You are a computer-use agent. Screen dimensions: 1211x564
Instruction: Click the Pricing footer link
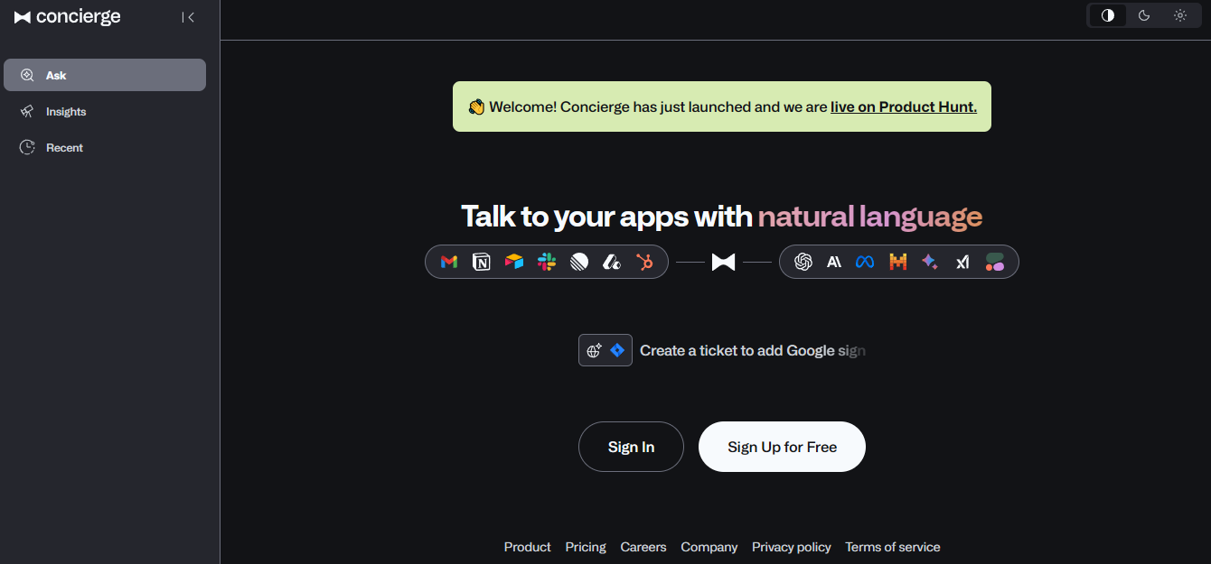pyautogui.click(x=586, y=547)
